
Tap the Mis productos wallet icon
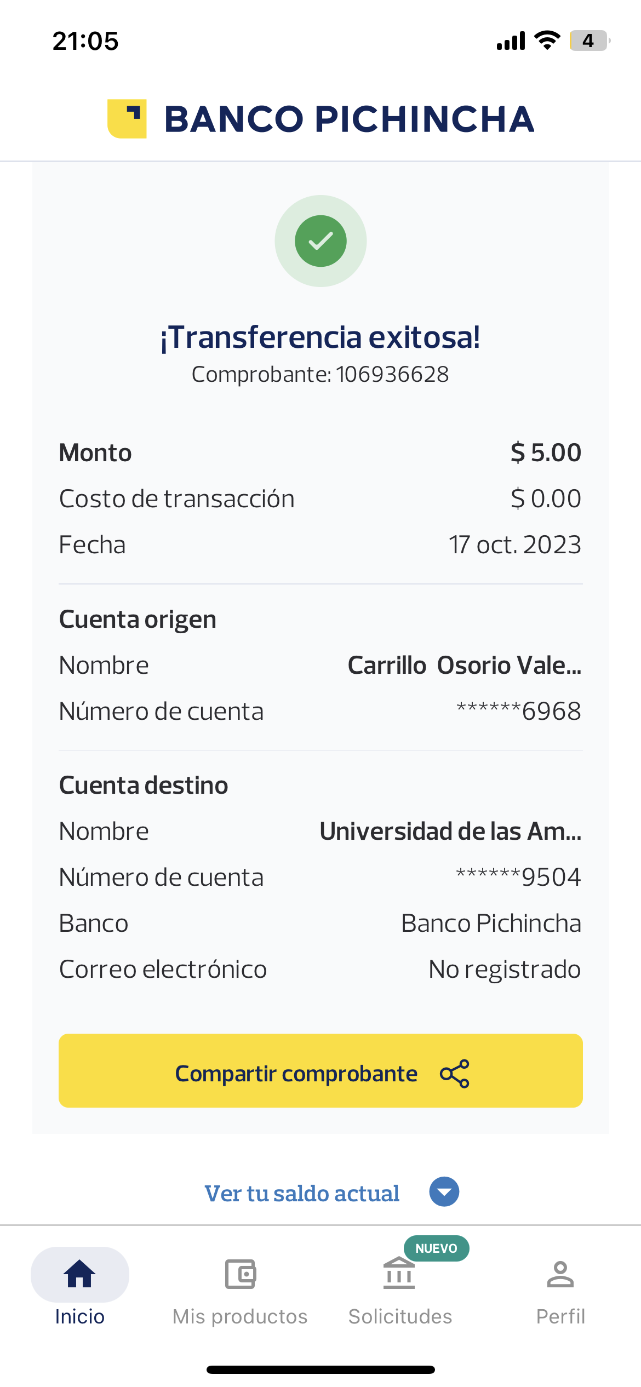click(x=241, y=1274)
